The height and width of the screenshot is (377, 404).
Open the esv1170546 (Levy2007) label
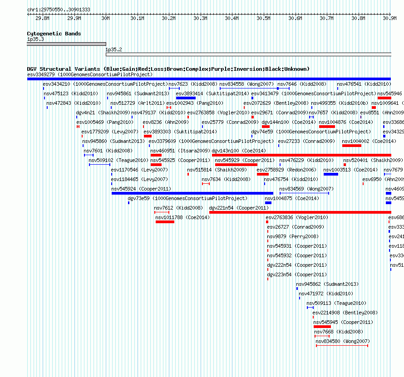(139, 170)
